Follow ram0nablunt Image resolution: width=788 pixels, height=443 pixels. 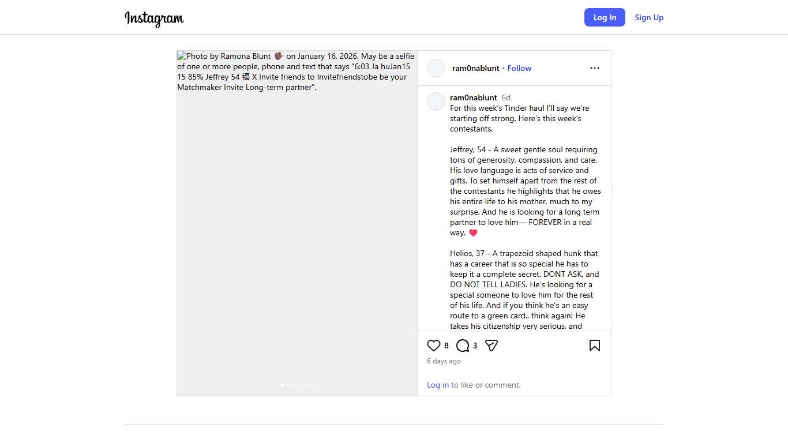tap(519, 68)
